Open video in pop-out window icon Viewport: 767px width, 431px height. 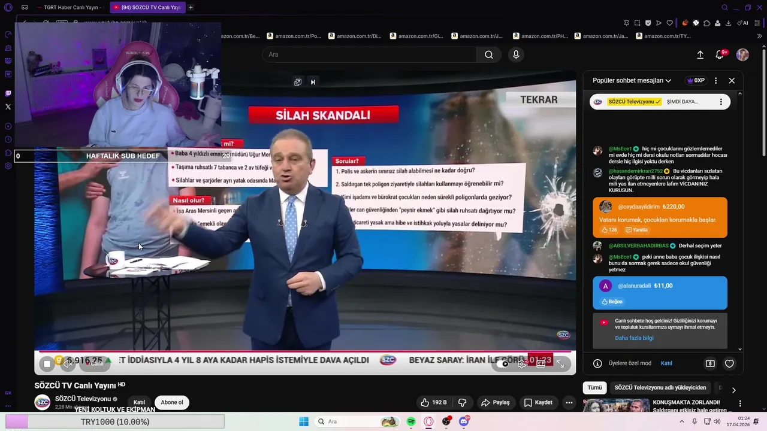click(x=298, y=82)
